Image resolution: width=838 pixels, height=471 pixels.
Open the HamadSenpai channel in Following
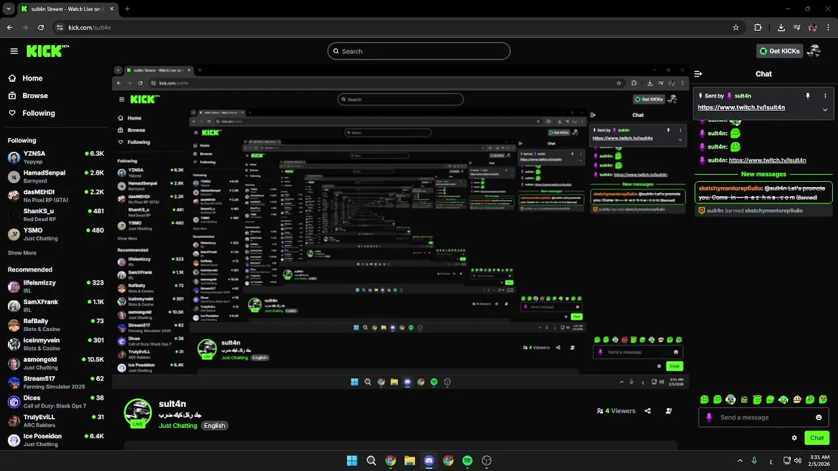click(x=56, y=177)
